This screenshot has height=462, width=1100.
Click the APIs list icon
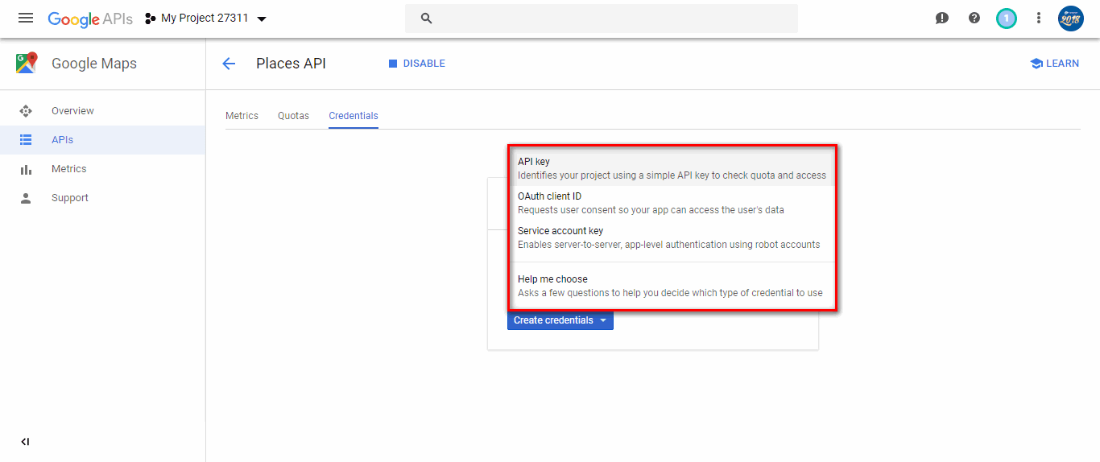(26, 140)
